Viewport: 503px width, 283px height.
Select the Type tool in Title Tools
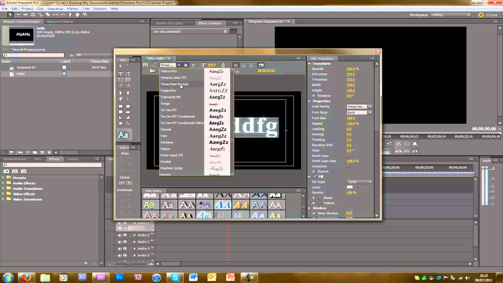[x=121, y=74]
